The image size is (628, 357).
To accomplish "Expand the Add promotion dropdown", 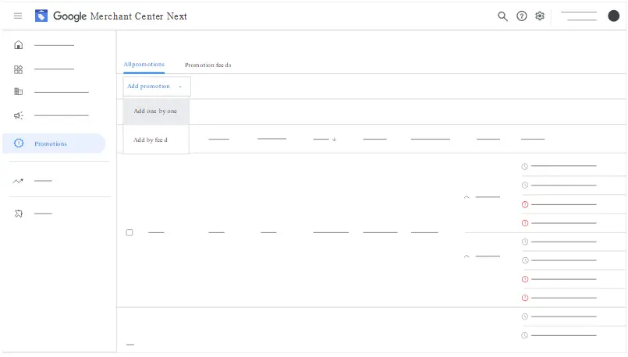I will (x=156, y=87).
